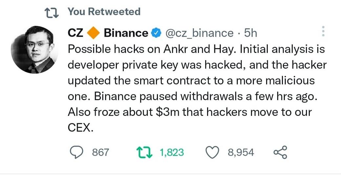Click the blue verified badge
The height and width of the screenshot is (176, 341).
coord(156,33)
